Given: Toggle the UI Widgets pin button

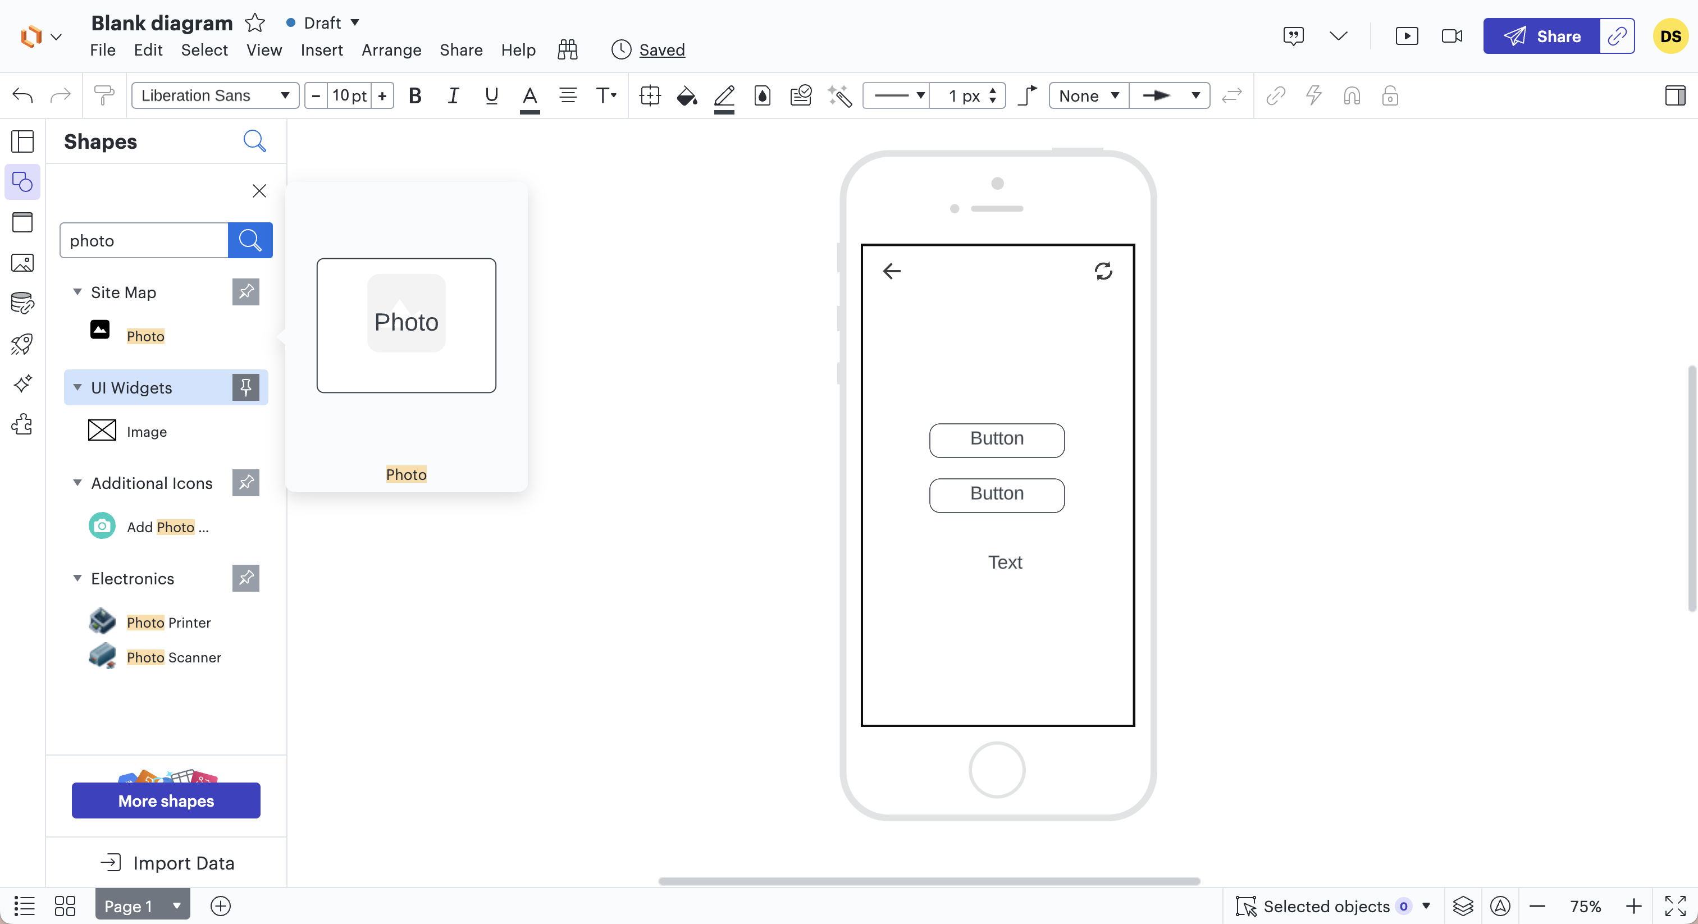Looking at the screenshot, I should point(245,388).
